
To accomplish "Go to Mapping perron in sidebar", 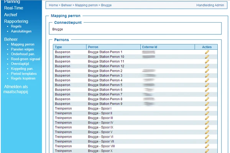I will click(x=23, y=44).
